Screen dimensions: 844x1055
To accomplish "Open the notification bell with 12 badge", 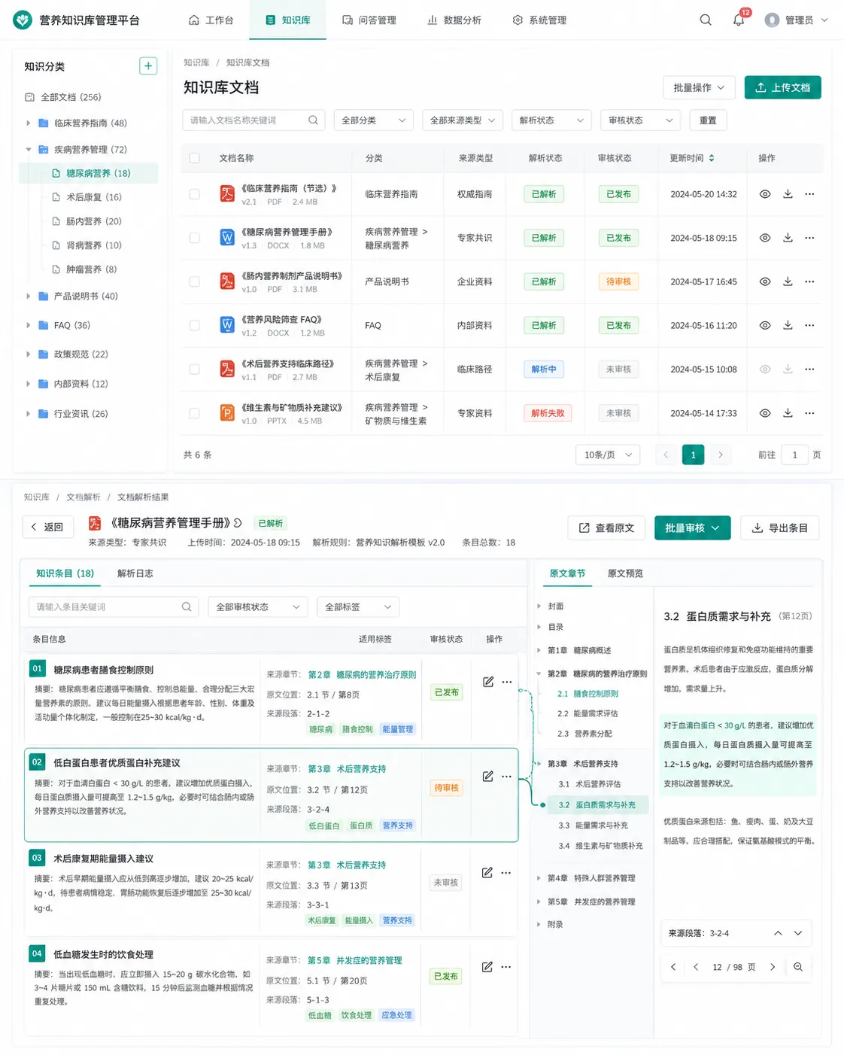I will [739, 20].
